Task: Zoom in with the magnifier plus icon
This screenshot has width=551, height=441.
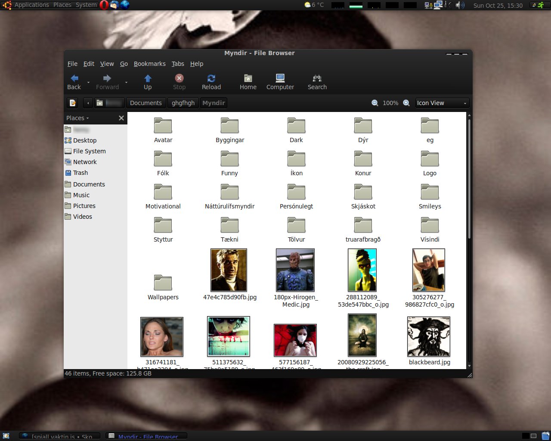Action: pos(406,103)
